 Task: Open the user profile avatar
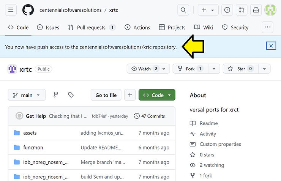click(270, 10)
